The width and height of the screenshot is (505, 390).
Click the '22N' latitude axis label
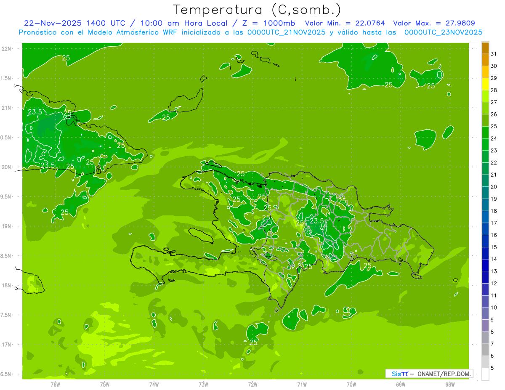(x=7, y=49)
